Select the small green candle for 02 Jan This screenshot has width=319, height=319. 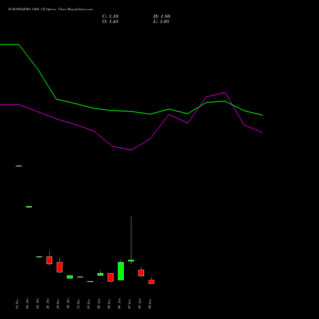pos(100,274)
